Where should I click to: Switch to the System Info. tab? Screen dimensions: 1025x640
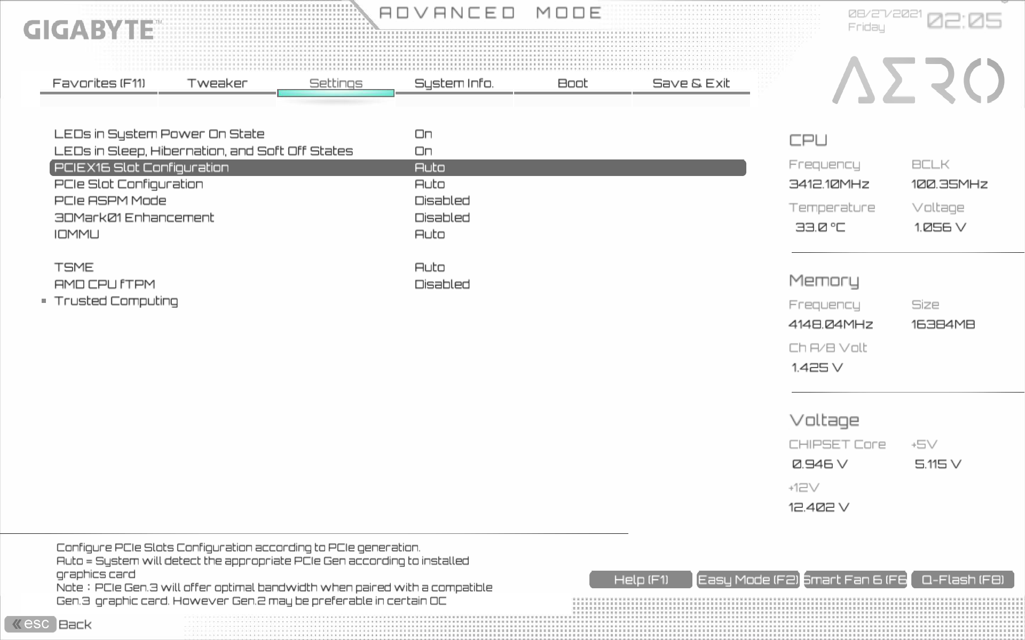pyautogui.click(x=454, y=83)
